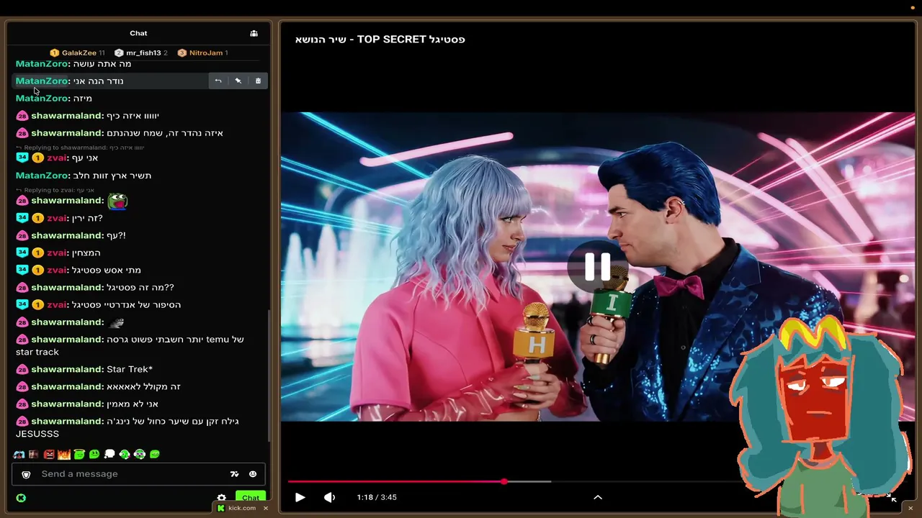Reply to MatanZoro's highlighted message
Screen dimensions: 922x518
[218, 81]
